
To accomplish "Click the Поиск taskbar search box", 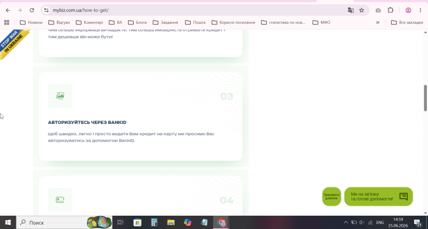I will pyautogui.click(x=64, y=222).
